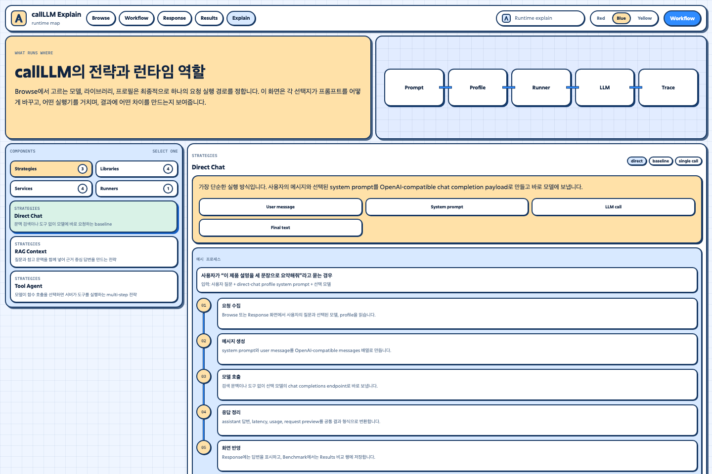712x474 pixels.
Task: Click the small icon inside the Runtime explain field
Action: (506, 18)
